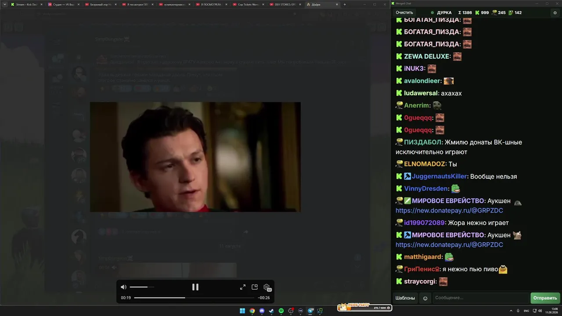The height and width of the screenshot is (316, 562).
Task: Switch to the Stream - Kick Dashboard tab
Action: pyautogui.click(x=26, y=4)
